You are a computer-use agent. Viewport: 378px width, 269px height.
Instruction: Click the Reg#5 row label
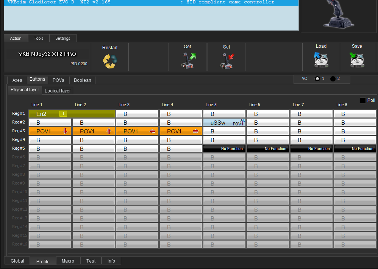pyautogui.click(x=19, y=148)
